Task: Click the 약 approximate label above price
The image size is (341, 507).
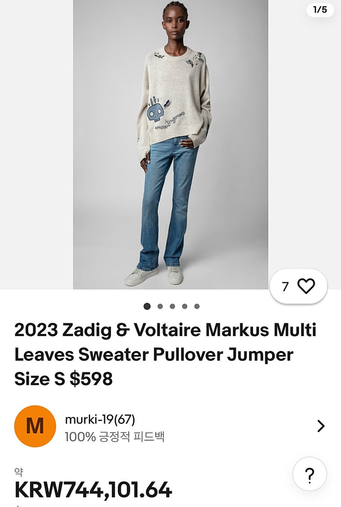Action: tap(19, 472)
